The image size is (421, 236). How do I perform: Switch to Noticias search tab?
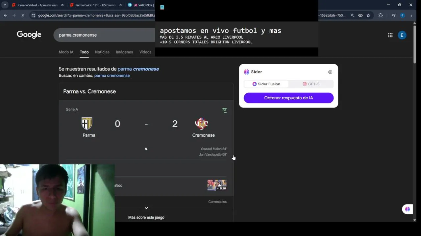tap(102, 52)
